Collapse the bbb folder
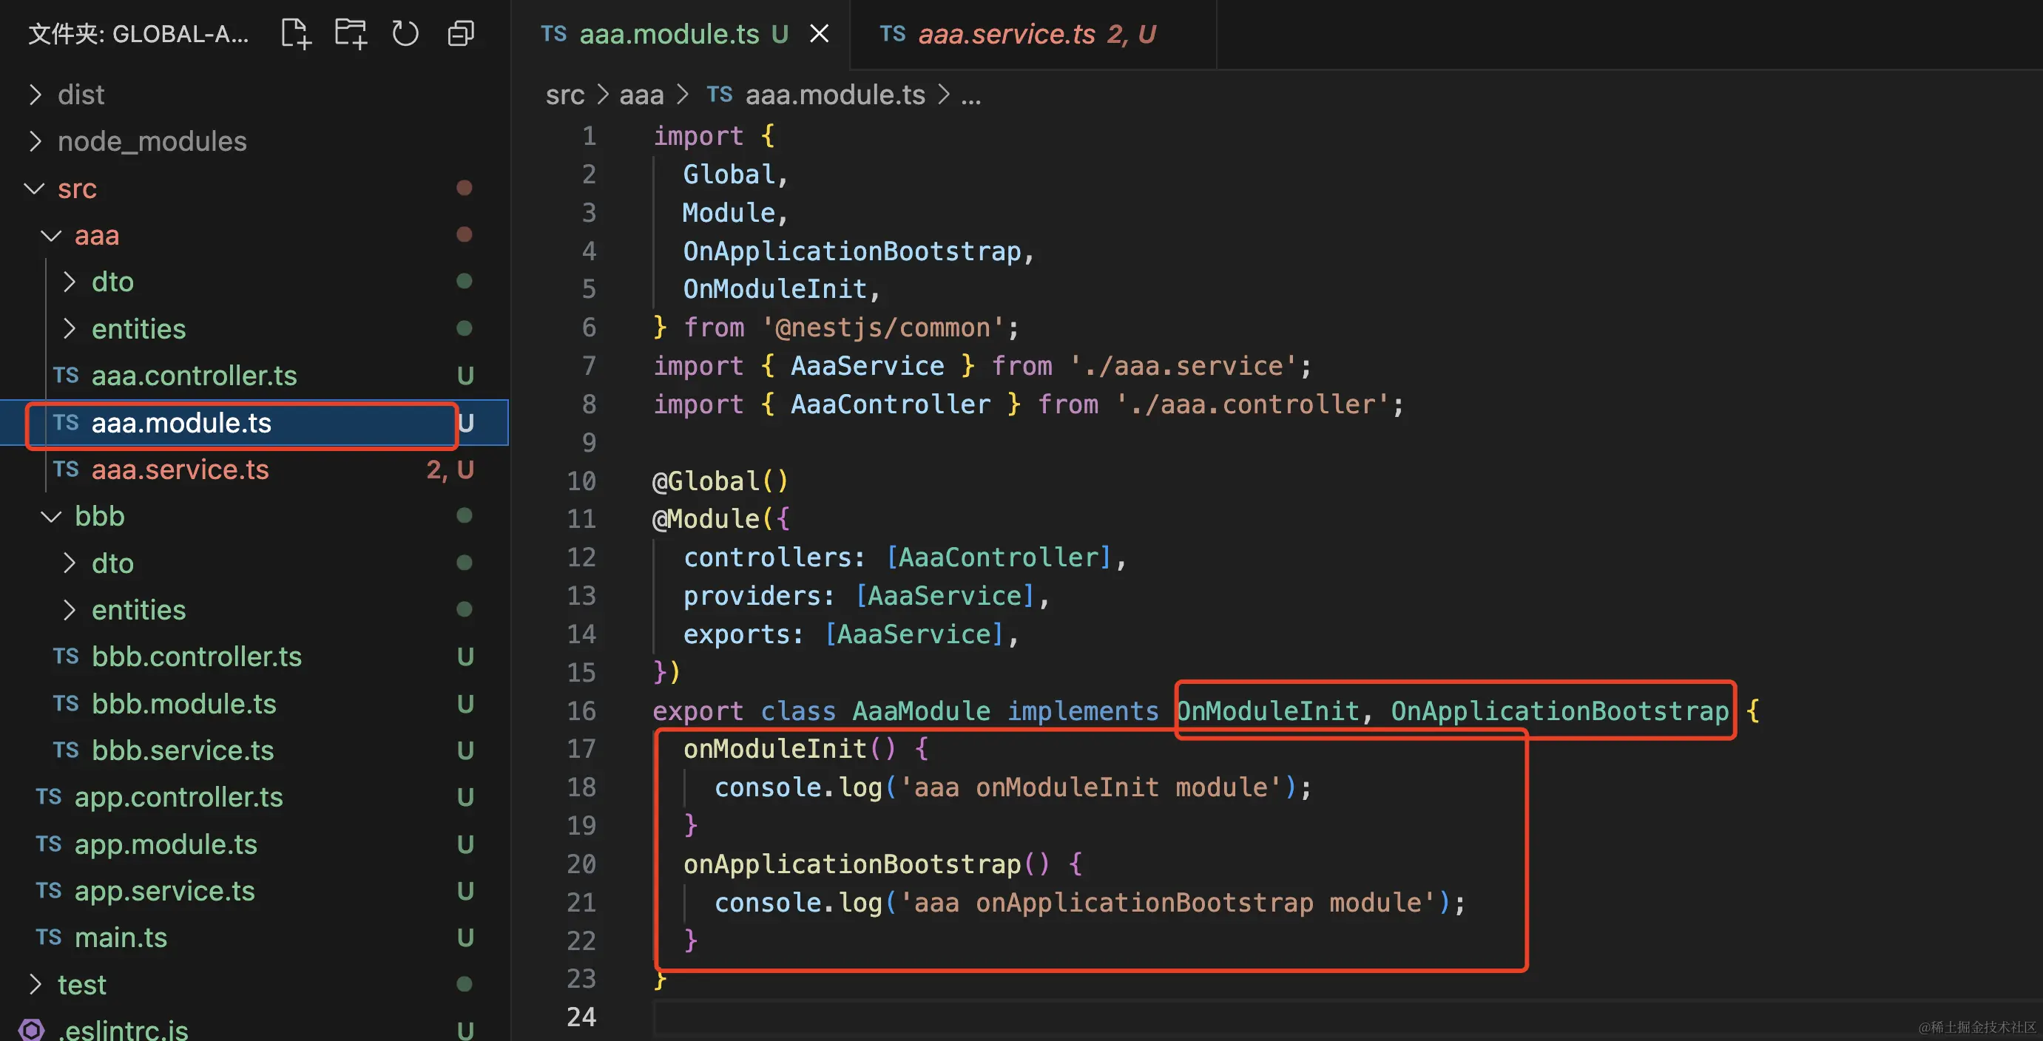The width and height of the screenshot is (2043, 1041). point(52,516)
